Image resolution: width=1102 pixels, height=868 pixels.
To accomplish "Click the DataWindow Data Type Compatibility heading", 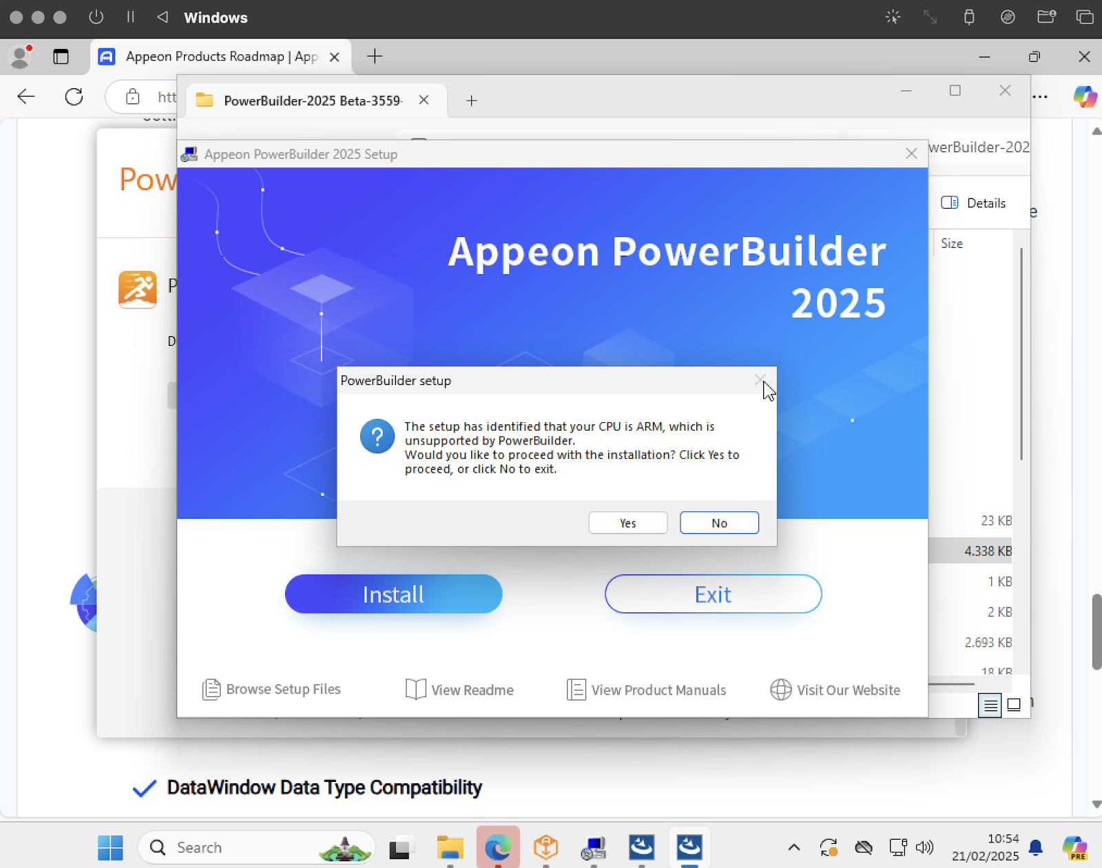I will pos(324,787).
